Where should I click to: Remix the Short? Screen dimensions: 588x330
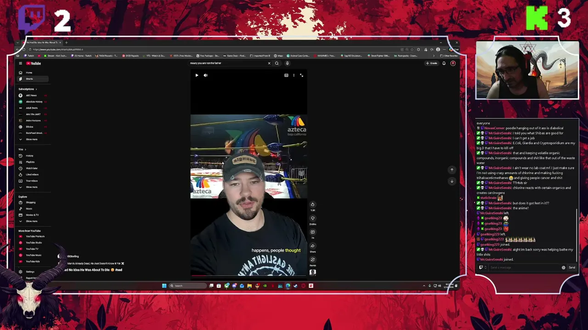312,259
